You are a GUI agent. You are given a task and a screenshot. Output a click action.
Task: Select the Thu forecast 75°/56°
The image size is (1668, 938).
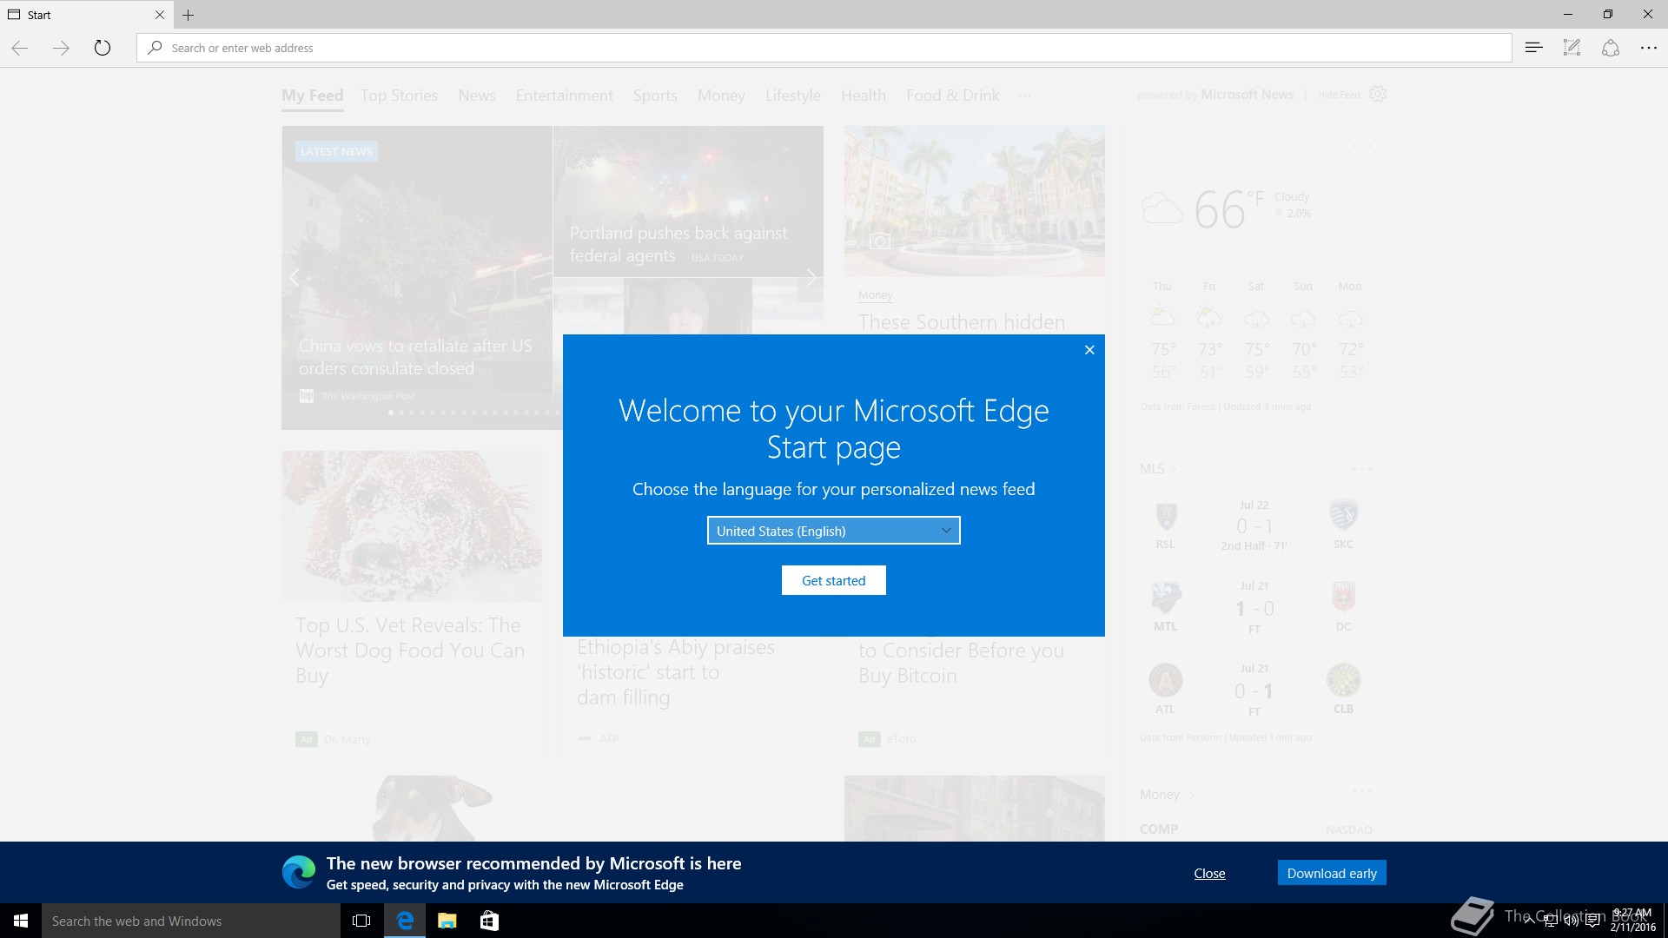point(1162,330)
